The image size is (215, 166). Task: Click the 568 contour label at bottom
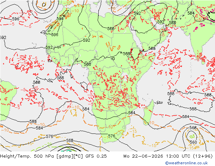pyautogui.click(x=70, y=141)
